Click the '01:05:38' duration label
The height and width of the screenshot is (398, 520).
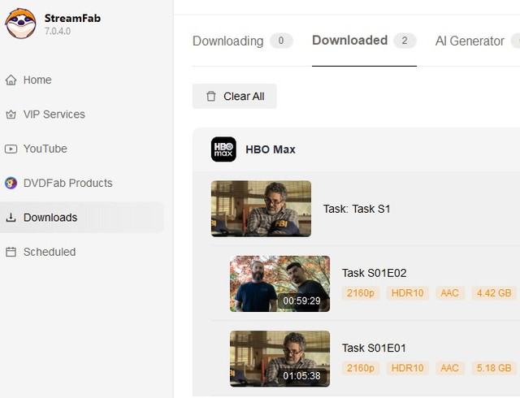pyautogui.click(x=301, y=376)
